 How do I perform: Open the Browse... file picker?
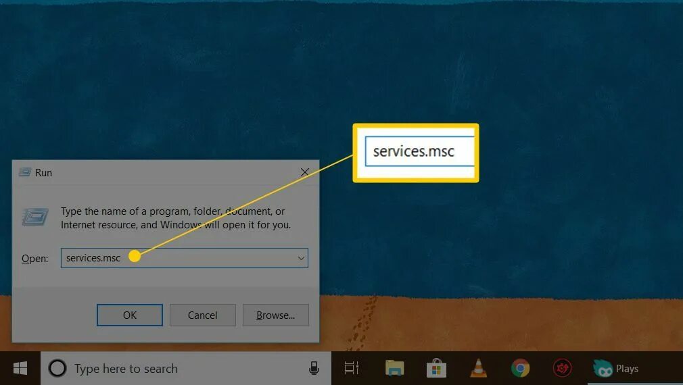275,315
